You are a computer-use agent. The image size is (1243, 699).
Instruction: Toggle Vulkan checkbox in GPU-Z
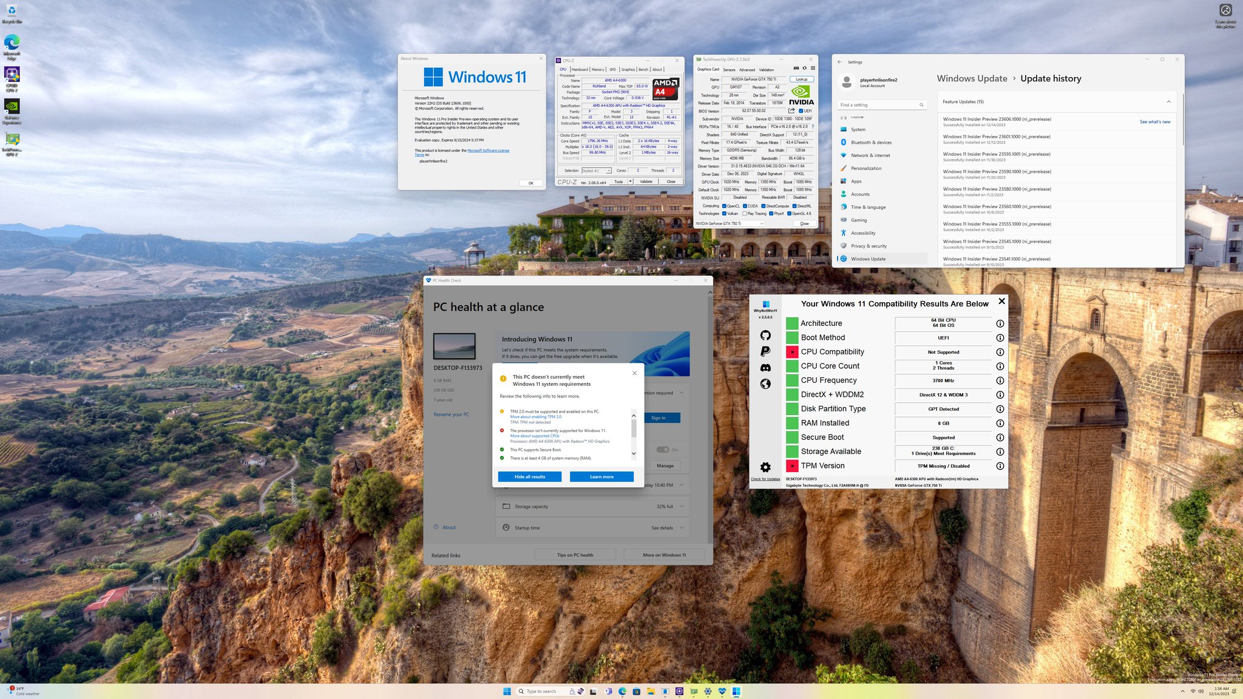coord(724,214)
